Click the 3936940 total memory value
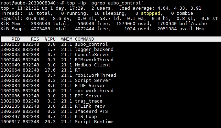Viewport: 221px width, 128px height. 40,23
